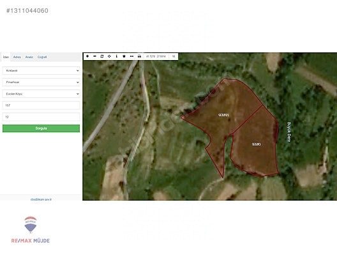Switch to the Coğrafi tab
The height and width of the screenshot is (253, 337).
tap(42, 57)
